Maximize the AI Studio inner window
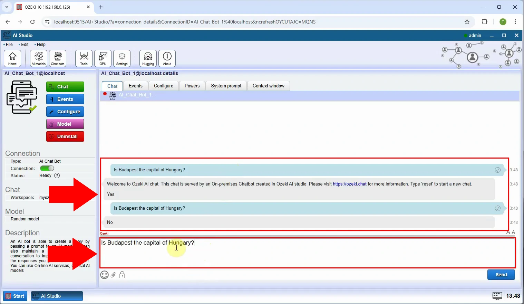Screen dimensions: 524x304 [x=504, y=35]
